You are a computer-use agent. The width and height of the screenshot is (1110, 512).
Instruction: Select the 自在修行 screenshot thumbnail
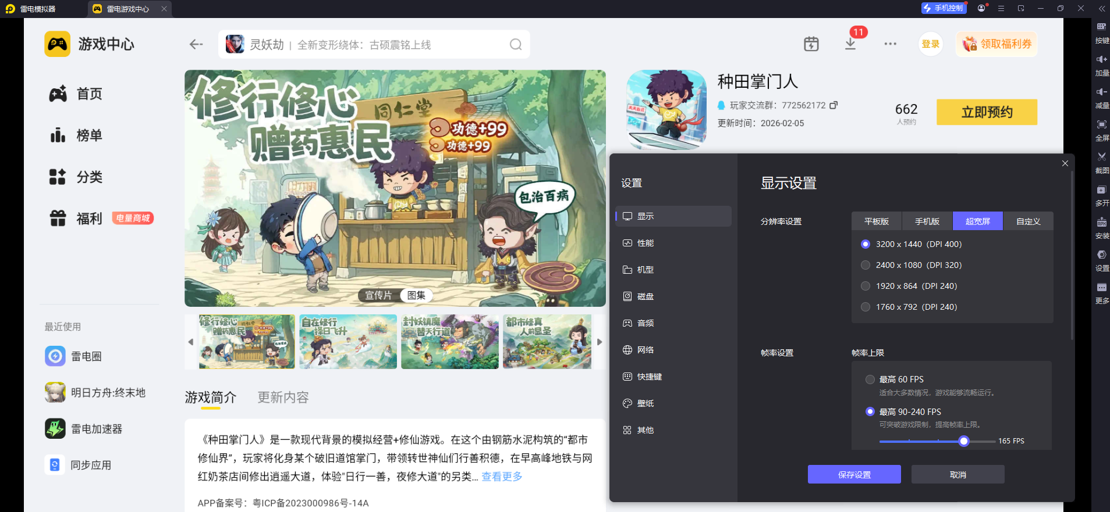pyautogui.click(x=348, y=342)
